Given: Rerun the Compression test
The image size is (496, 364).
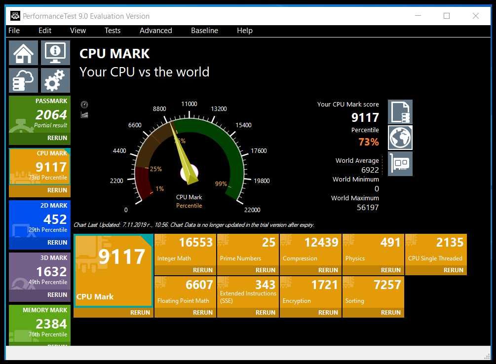Looking at the screenshot, I should point(328,270).
